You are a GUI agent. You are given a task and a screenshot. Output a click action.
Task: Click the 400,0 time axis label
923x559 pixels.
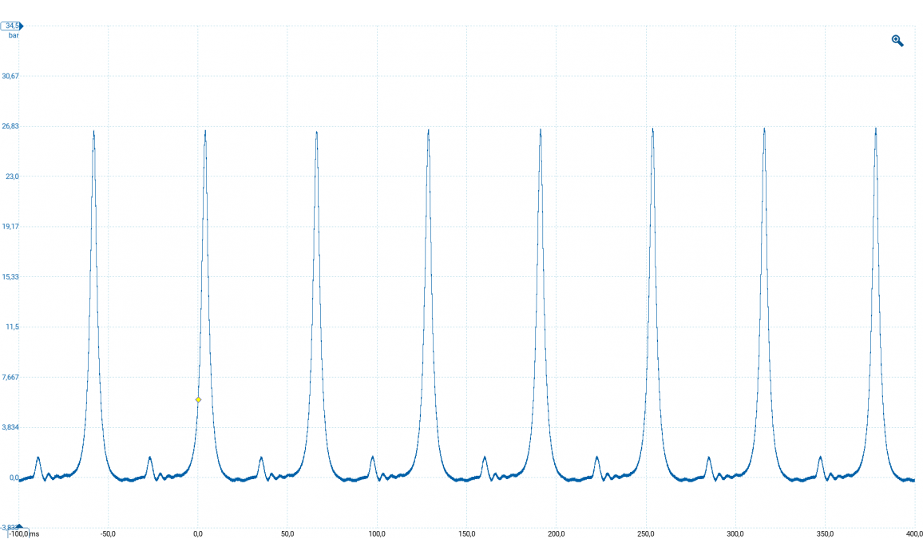tap(914, 533)
